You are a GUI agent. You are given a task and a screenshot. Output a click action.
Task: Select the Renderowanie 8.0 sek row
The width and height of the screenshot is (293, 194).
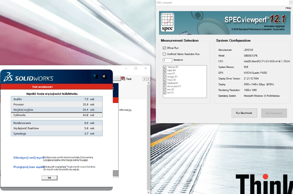[57, 123]
